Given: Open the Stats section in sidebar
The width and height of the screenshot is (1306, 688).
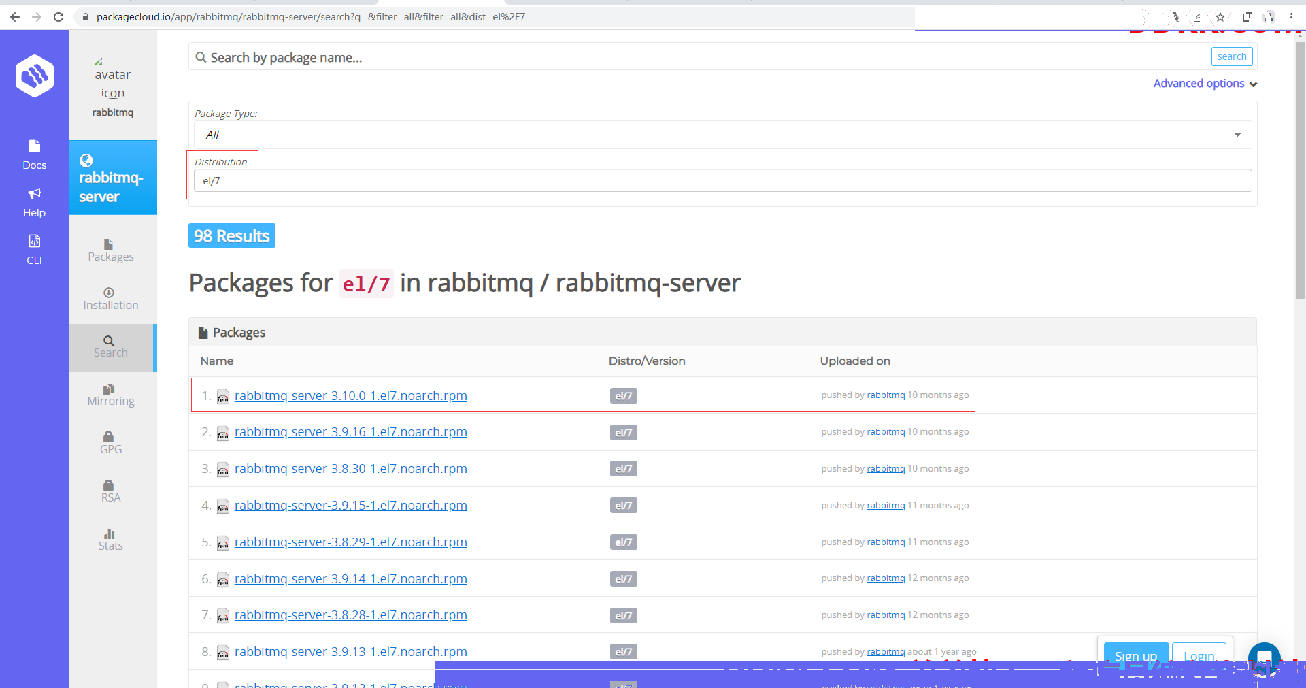Looking at the screenshot, I should pos(111,540).
